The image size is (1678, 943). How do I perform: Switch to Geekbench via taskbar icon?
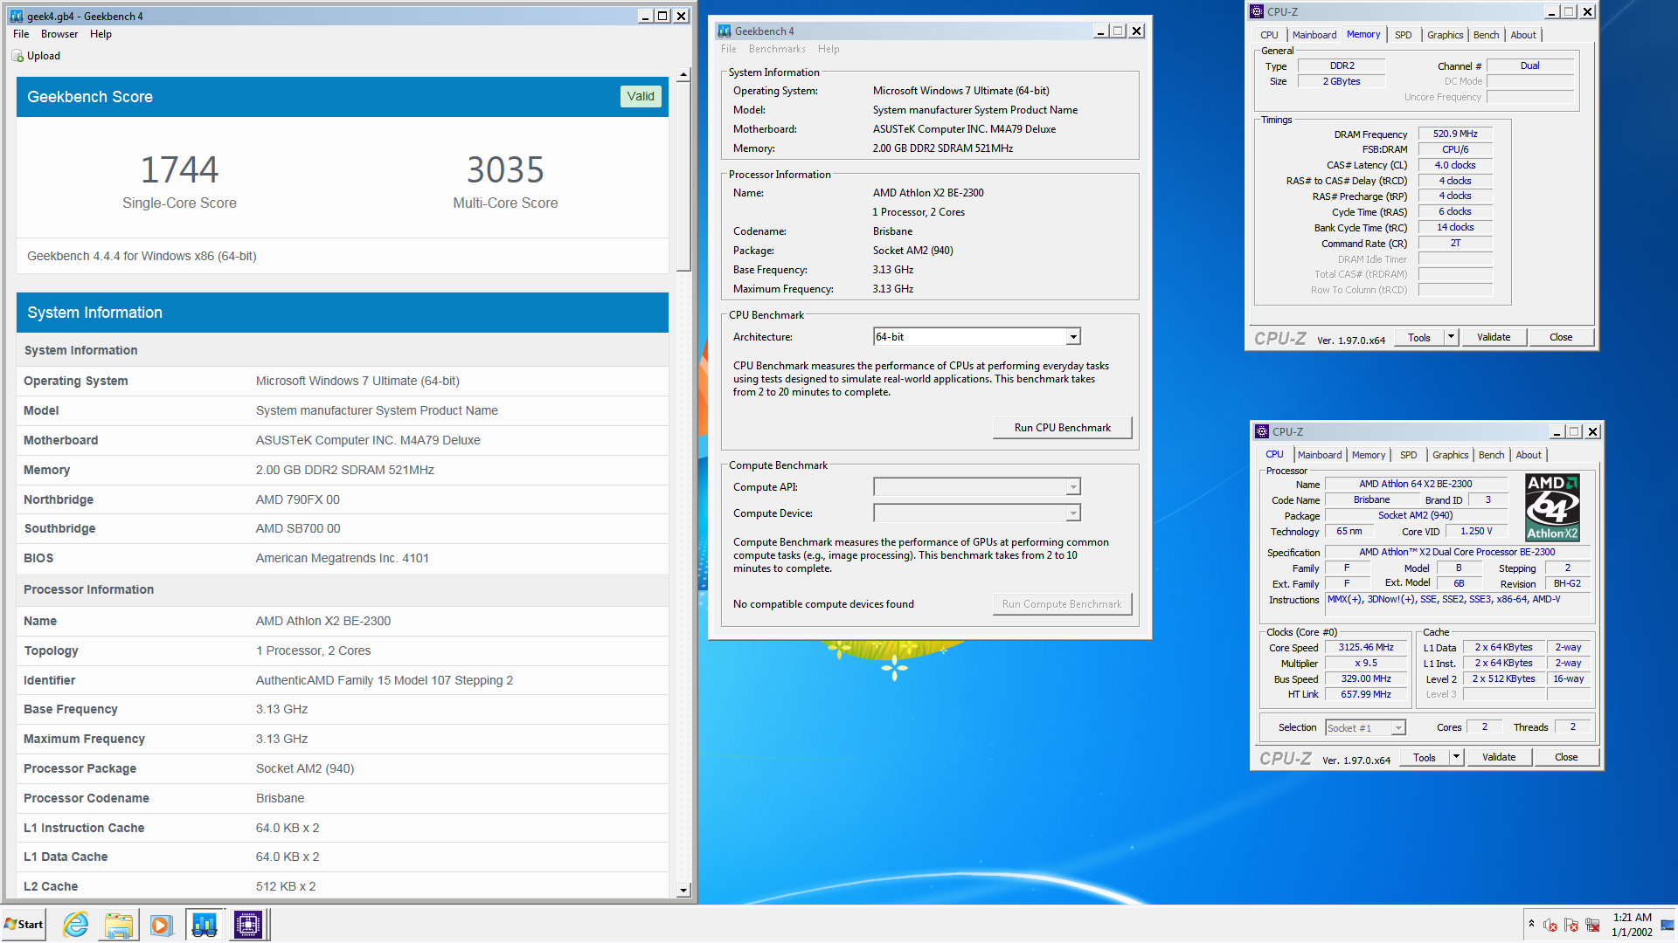click(205, 925)
